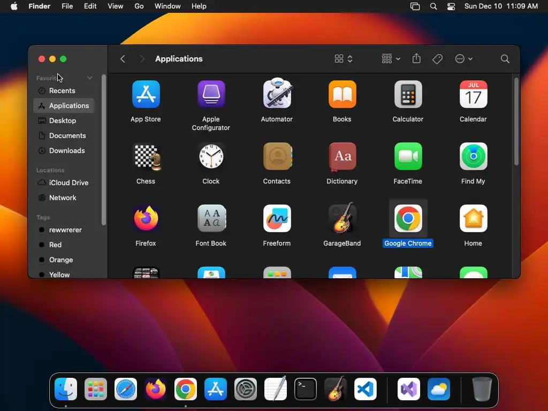Collapse the Favorites sidebar section
This screenshot has height=411, width=548.
(89, 78)
